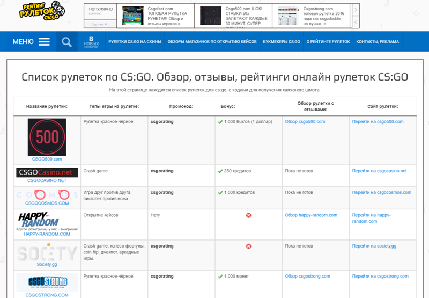Click the SOCIETY logo image
Viewport: 429px width, 298px height.
point(47,252)
